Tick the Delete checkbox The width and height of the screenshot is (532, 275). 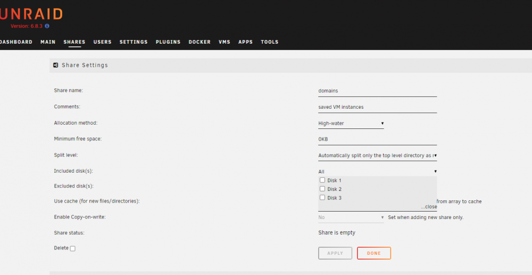coord(72,248)
